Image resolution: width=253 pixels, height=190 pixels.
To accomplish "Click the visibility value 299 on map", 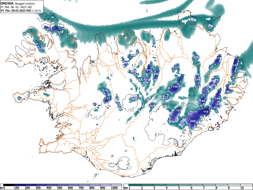I will pos(126,63).
